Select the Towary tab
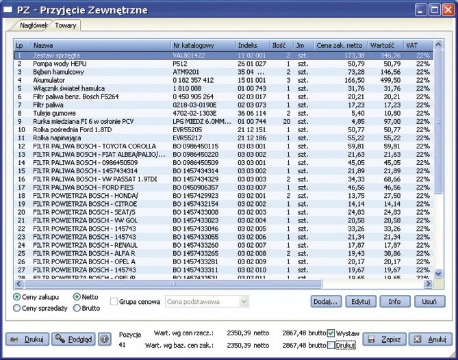 (66, 25)
